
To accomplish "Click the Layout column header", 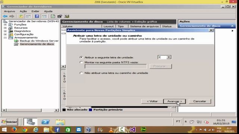I will (109, 26).
